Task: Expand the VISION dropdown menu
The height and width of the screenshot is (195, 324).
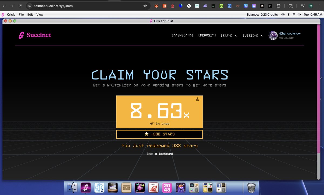Action: point(253,35)
